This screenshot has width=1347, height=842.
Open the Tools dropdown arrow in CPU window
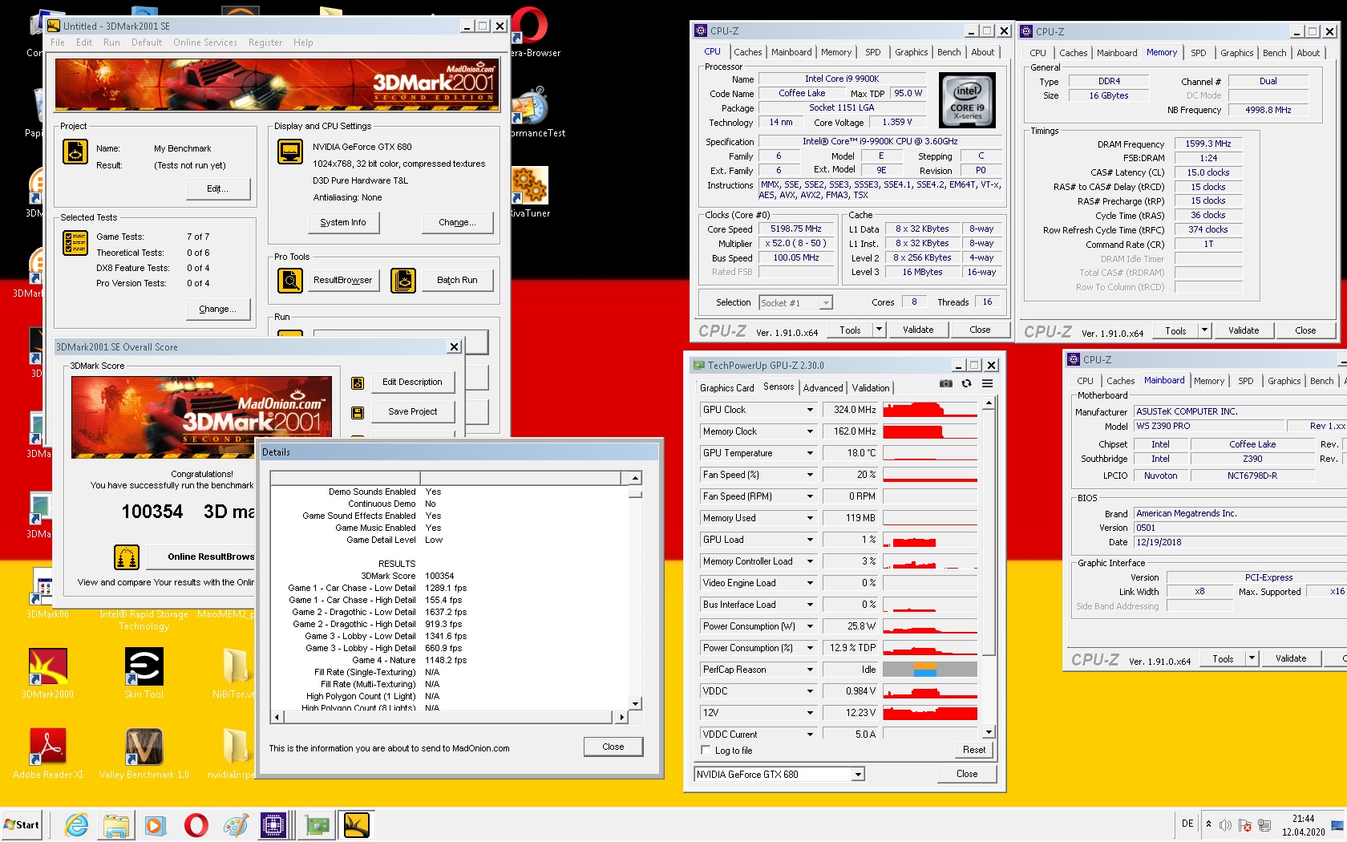[x=879, y=330]
